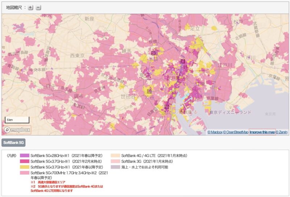Select the SoftBank 5G tab
Screen dimensions: 290x197
(13, 143)
